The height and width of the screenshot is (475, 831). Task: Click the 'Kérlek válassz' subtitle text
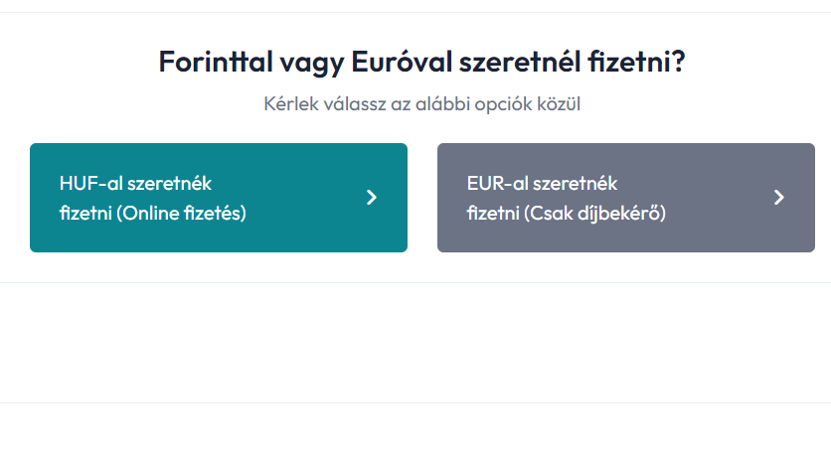421,103
